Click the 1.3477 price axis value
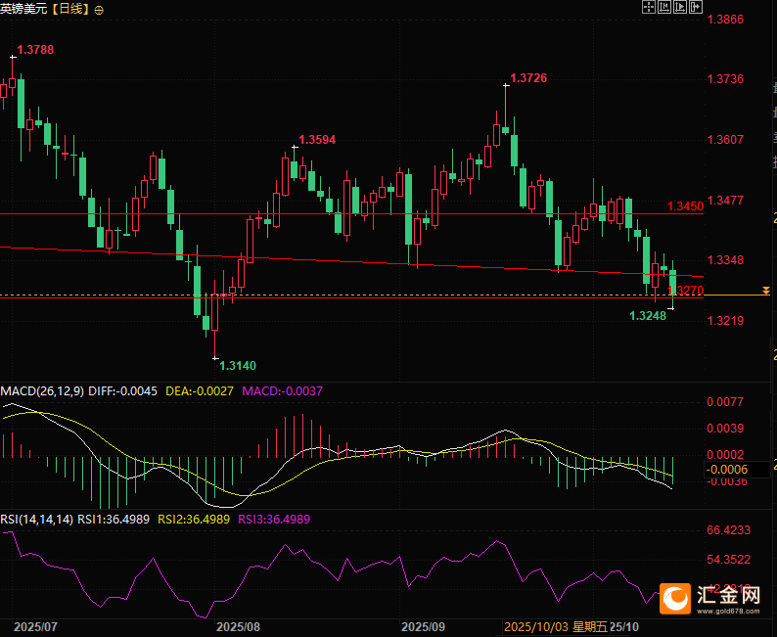777x637 pixels. click(725, 201)
